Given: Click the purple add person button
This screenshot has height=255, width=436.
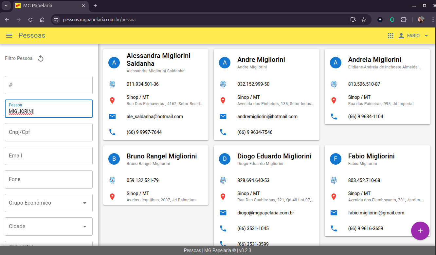Looking at the screenshot, I should pyautogui.click(x=420, y=231).
